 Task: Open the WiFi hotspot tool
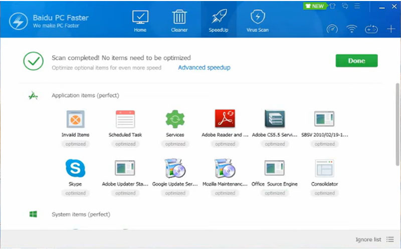(x=352, y=29)
